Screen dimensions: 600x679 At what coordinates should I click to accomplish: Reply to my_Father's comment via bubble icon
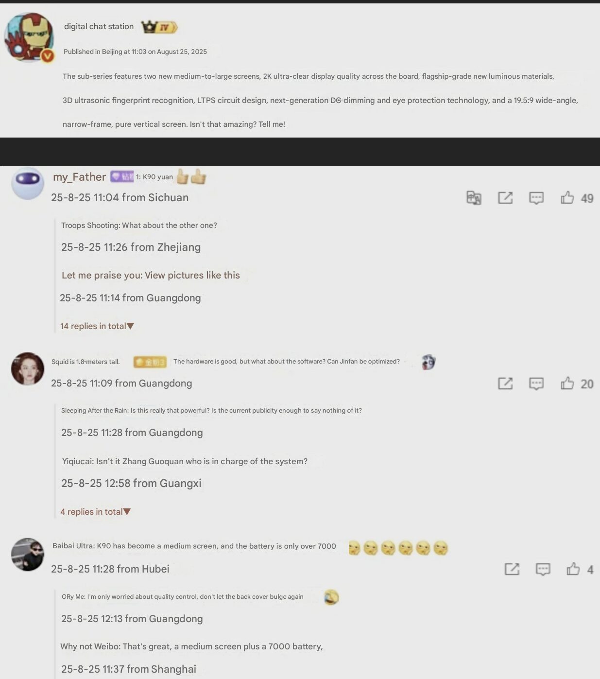536,198
